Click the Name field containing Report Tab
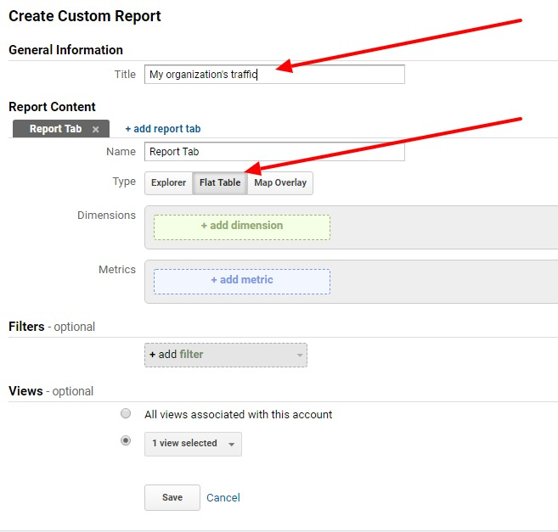Viewport: 558px width, 532px height. (x=273, y=152)
